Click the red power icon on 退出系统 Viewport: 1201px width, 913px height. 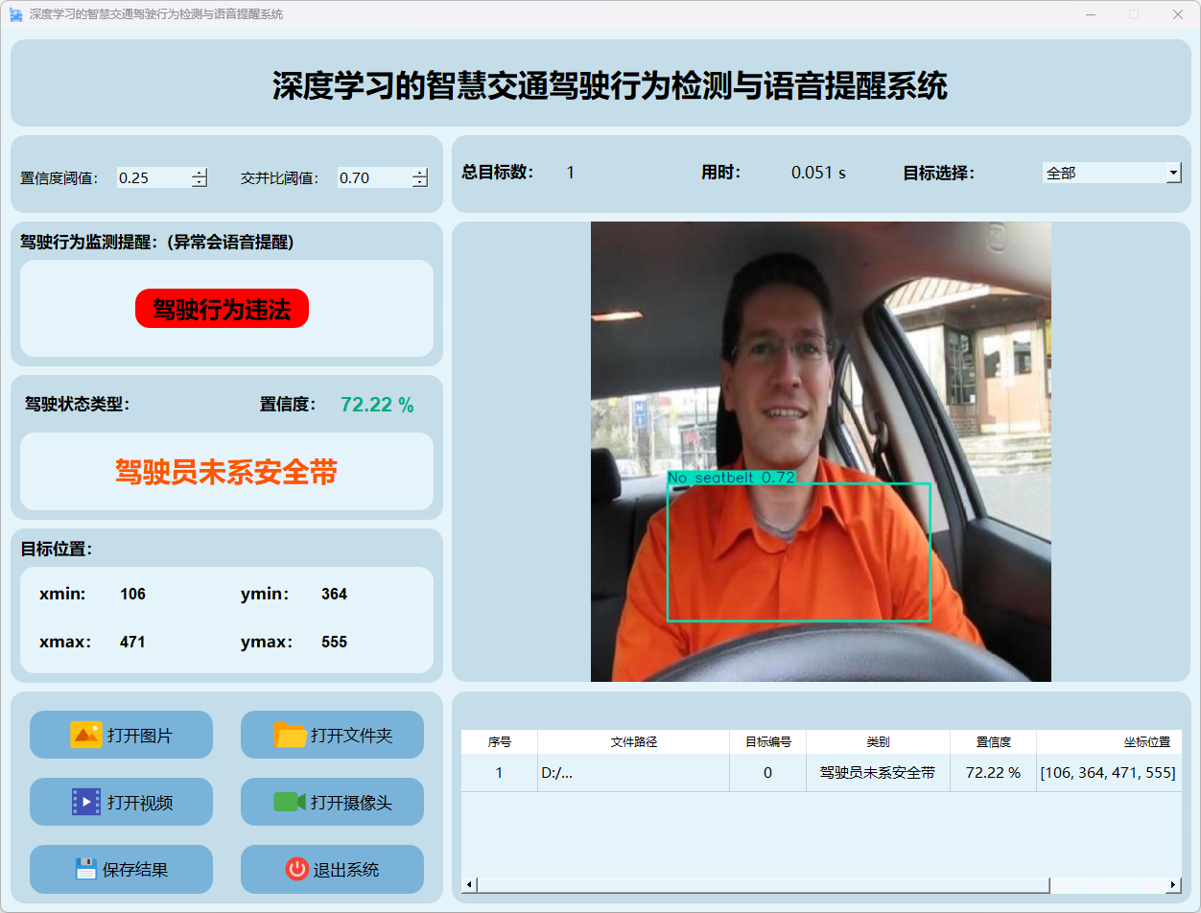point(296,869)
